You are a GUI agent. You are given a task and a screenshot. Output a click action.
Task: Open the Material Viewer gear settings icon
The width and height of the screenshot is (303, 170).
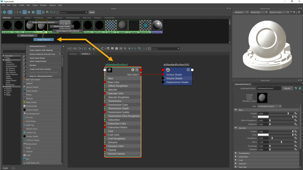coord(299,12)
